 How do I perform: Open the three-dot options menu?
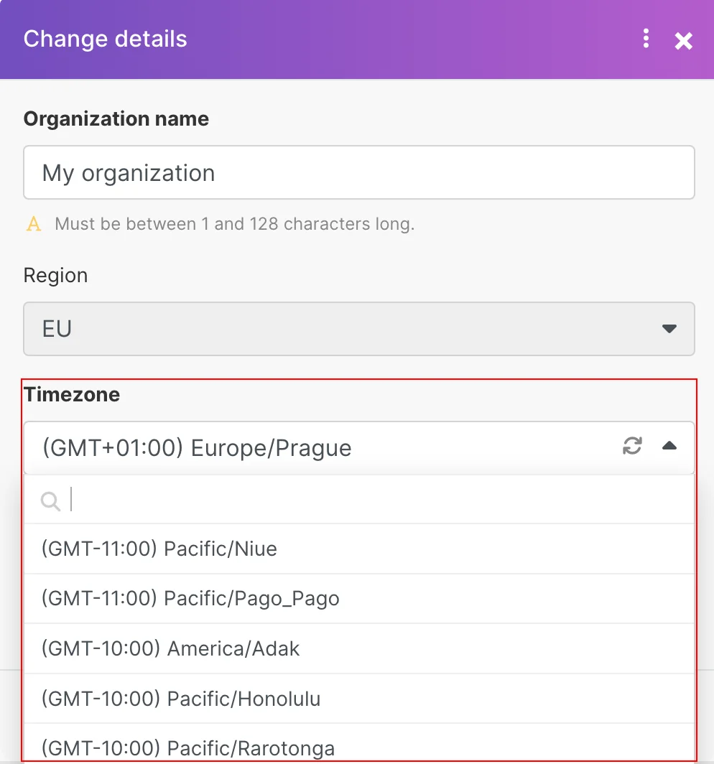point(646,39)
